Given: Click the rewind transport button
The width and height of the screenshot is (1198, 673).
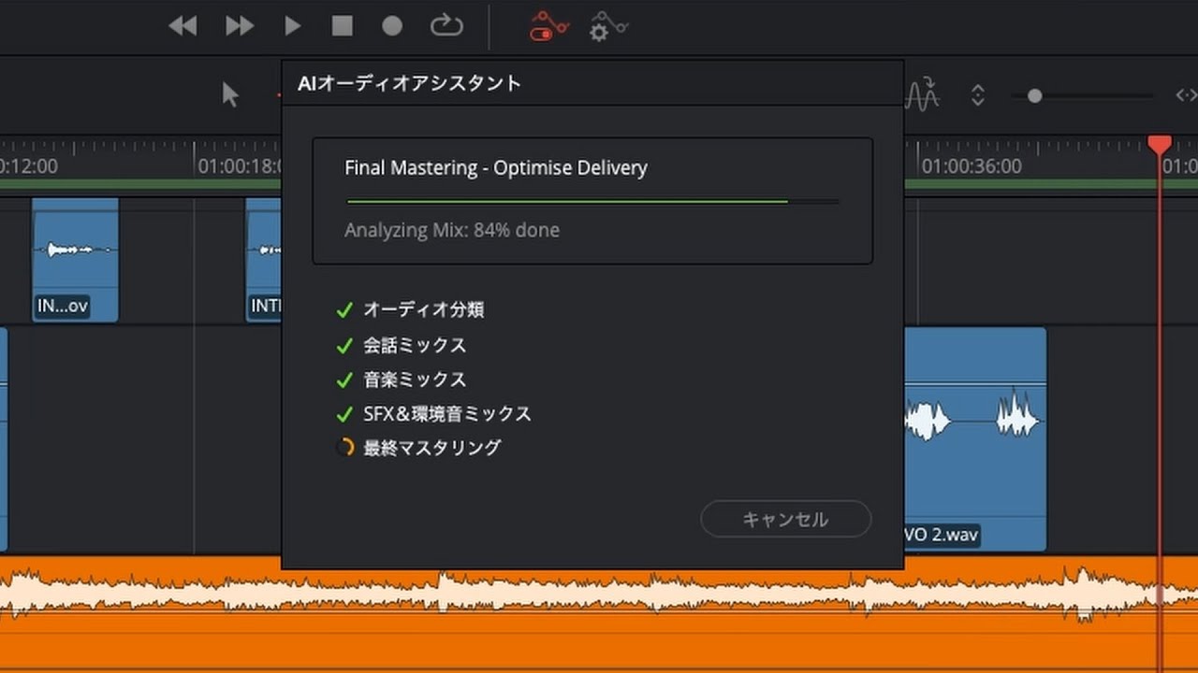Looking at the screenshot, I should pyautogui.click(x=183, y=26).
